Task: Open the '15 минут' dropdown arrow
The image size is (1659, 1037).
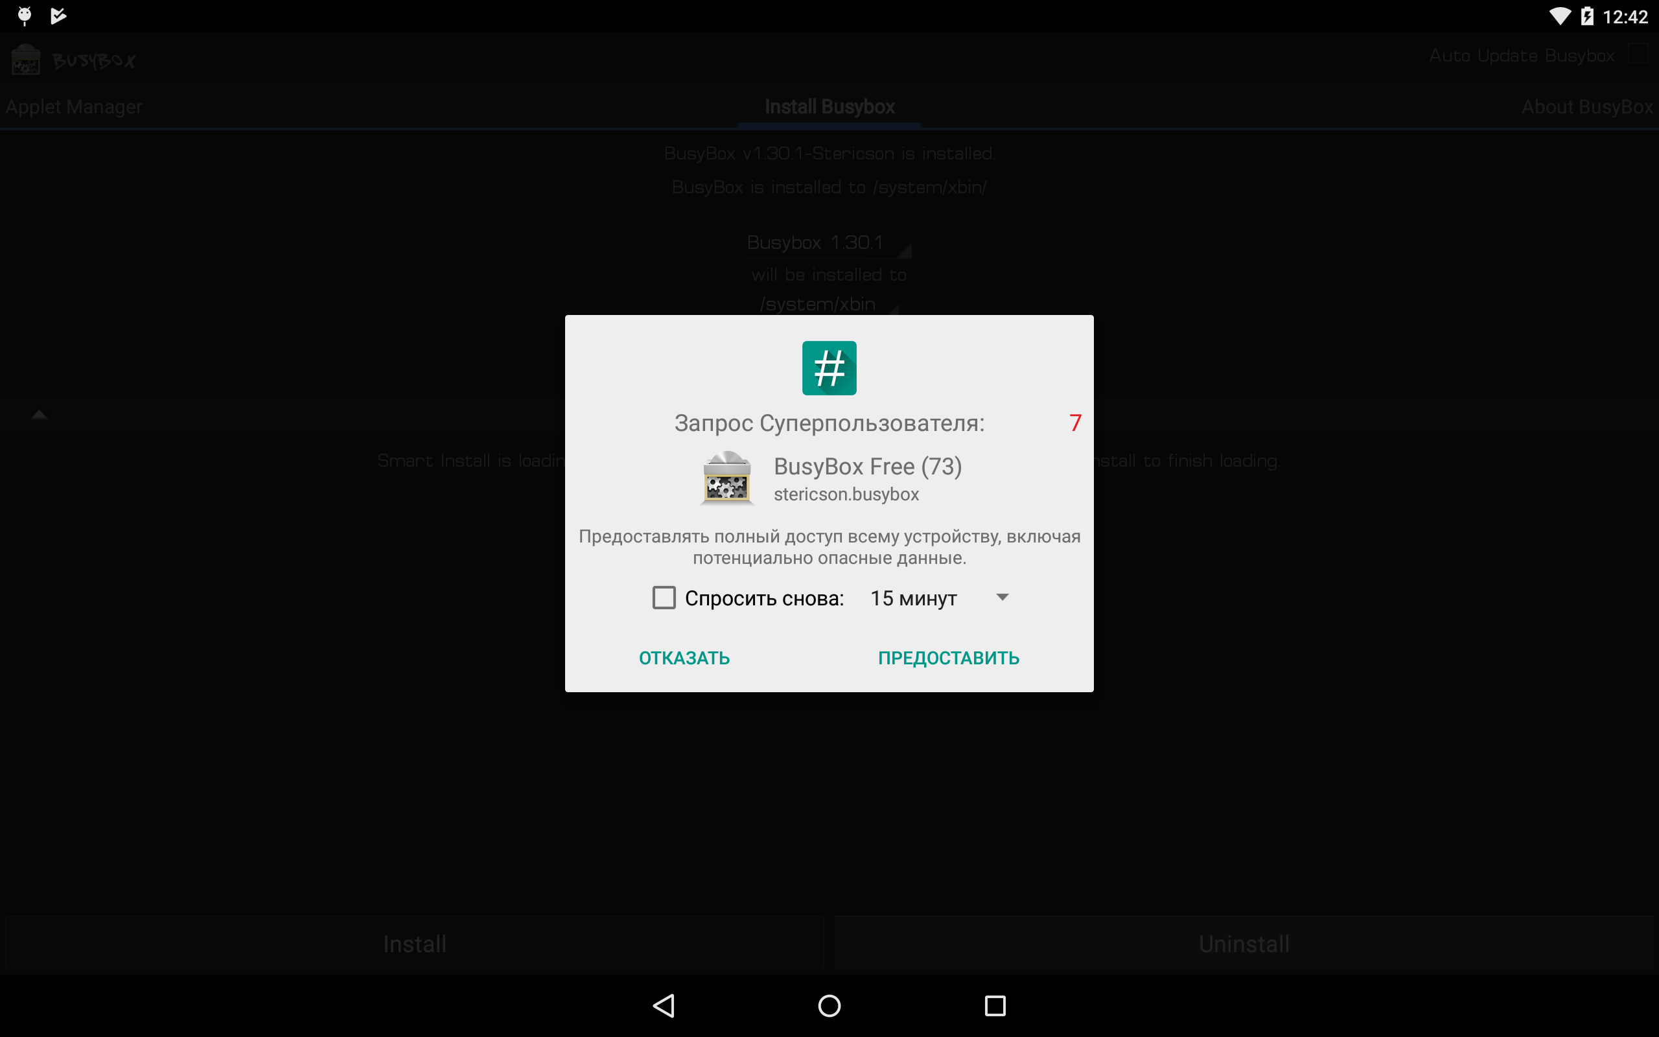Action: click(1002, 598)
